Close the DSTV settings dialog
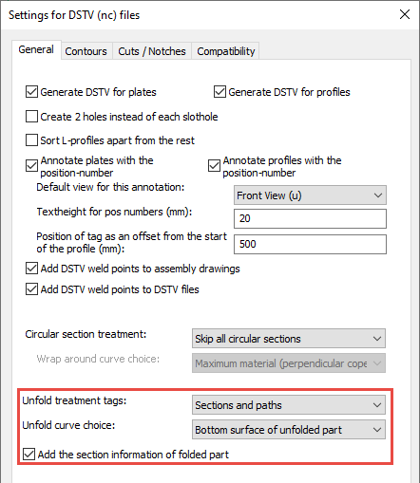Viewport: 420px width, 483px height. coord(405,14)
